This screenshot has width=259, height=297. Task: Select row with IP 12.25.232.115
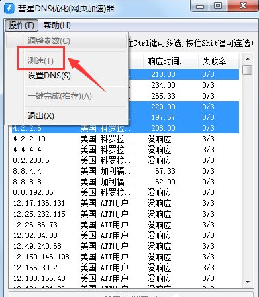pos(125,214)
